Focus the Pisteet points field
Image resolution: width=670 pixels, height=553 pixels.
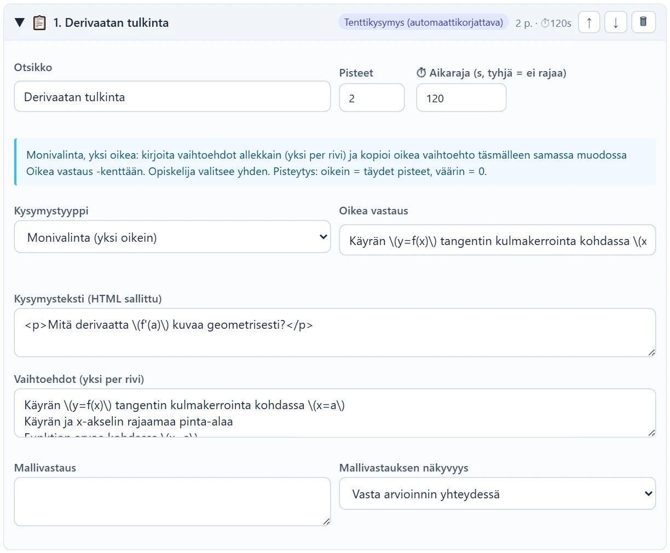(x=372, y=98)
